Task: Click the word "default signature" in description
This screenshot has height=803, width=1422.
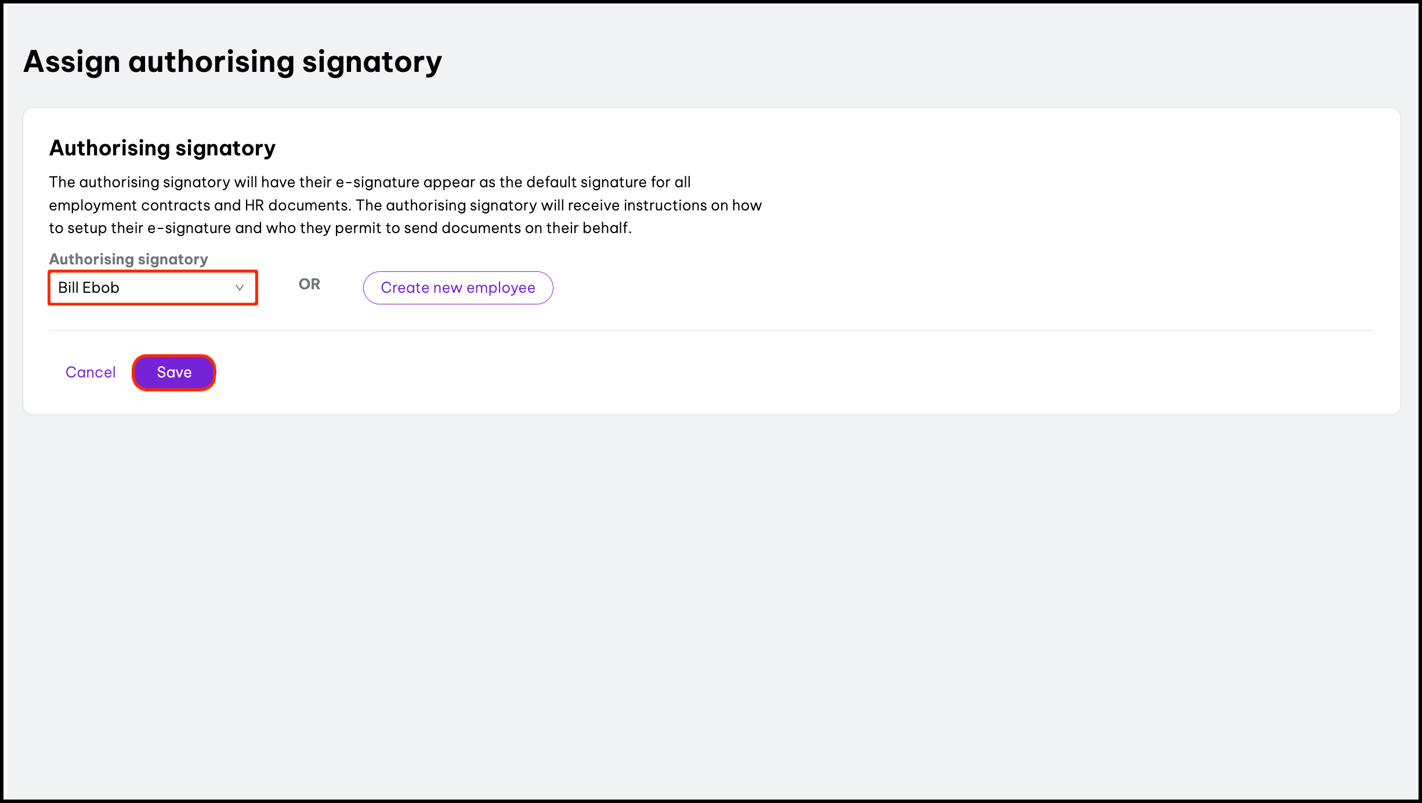Action: [x=586, y=182]
